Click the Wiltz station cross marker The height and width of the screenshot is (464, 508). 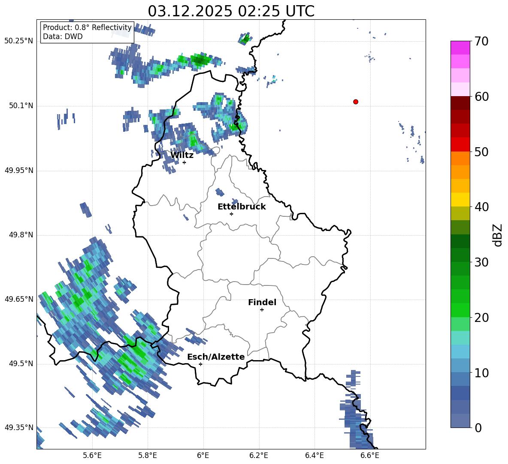tap(184, 163)
